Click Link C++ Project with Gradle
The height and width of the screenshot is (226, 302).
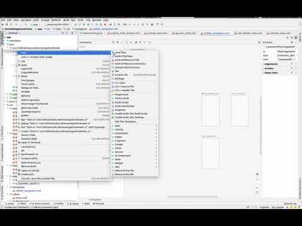[x=64, y=57]
